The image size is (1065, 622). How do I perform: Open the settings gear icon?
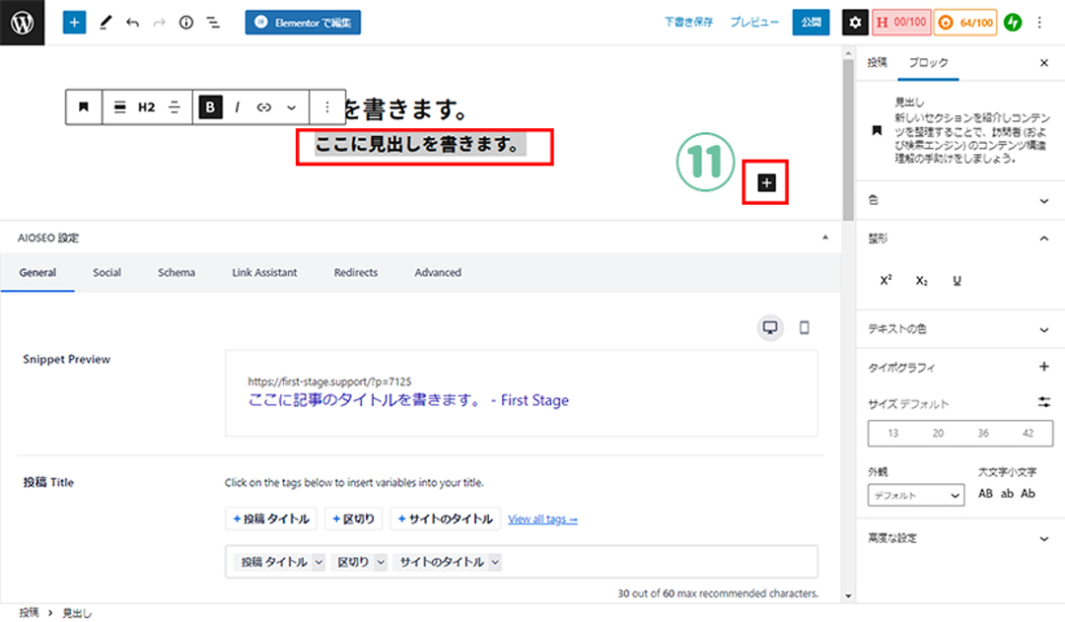point(855,22)
